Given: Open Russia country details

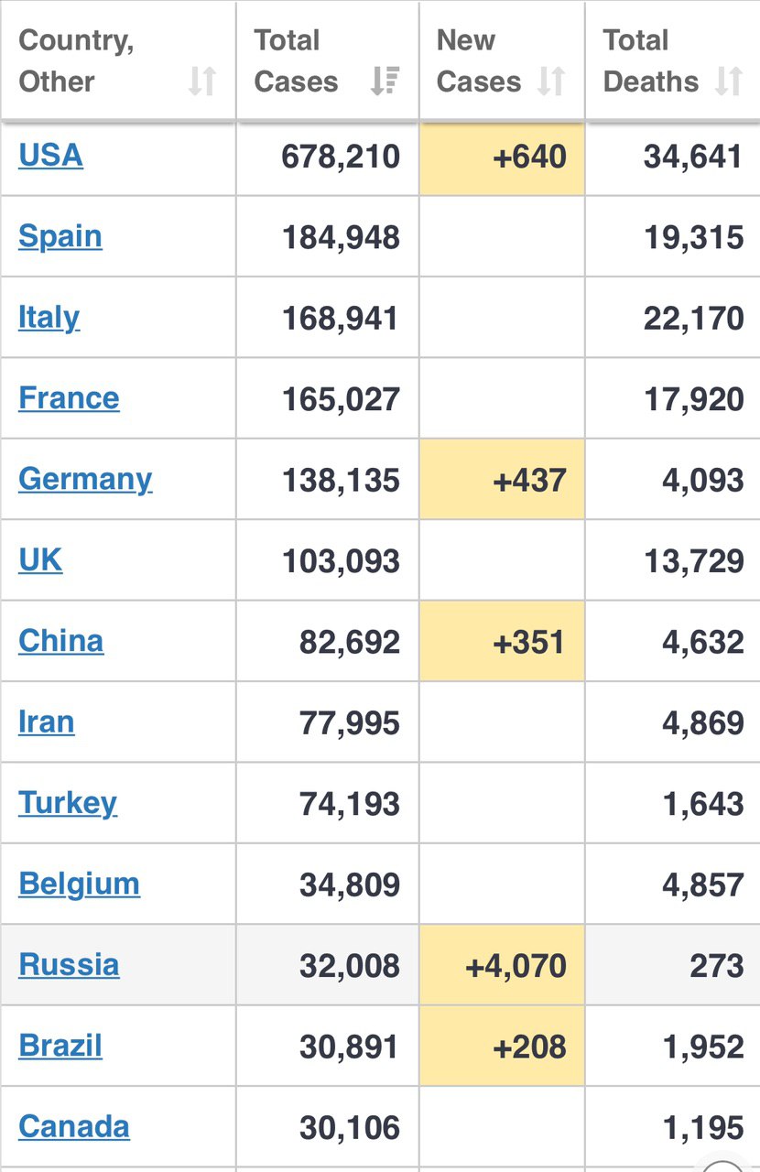Looking at the screenshot, I should pos(69,965).
